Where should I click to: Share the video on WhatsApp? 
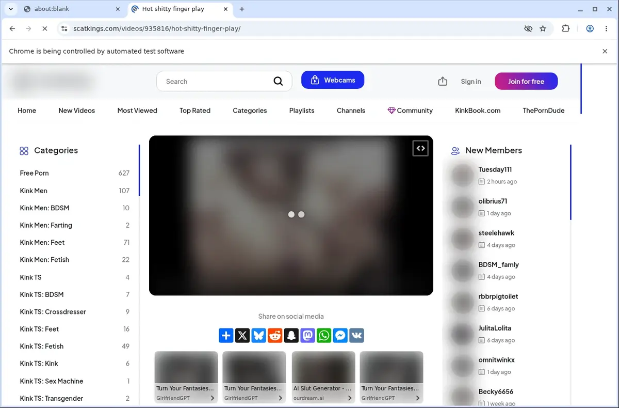[x=324, y=336]
